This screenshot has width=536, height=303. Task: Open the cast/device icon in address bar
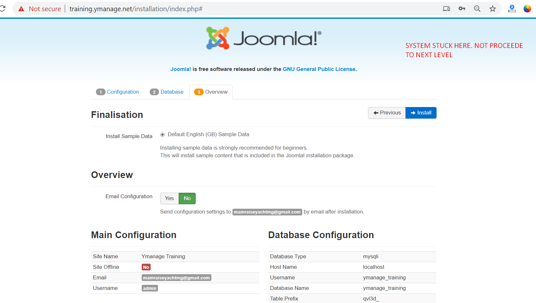[446, 9]
